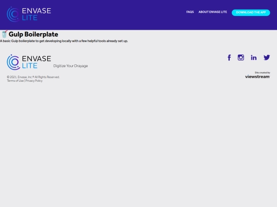This screenshot has height=207, width=277.
Task: Click the footer Envase Lite logo
Action: pyautogui.click(x=29, y=62)
